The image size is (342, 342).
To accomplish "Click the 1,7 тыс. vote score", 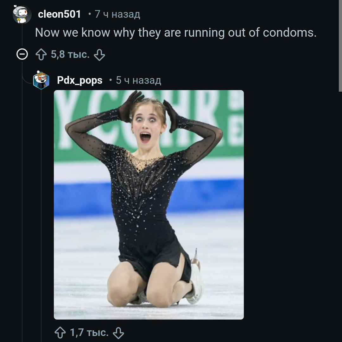I will (x=89, y=333).
